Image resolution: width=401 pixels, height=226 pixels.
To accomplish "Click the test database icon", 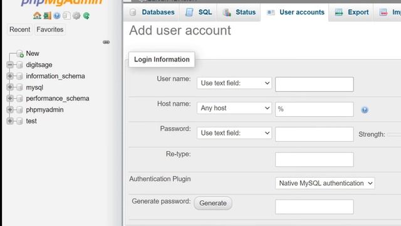I will (19, 121).
